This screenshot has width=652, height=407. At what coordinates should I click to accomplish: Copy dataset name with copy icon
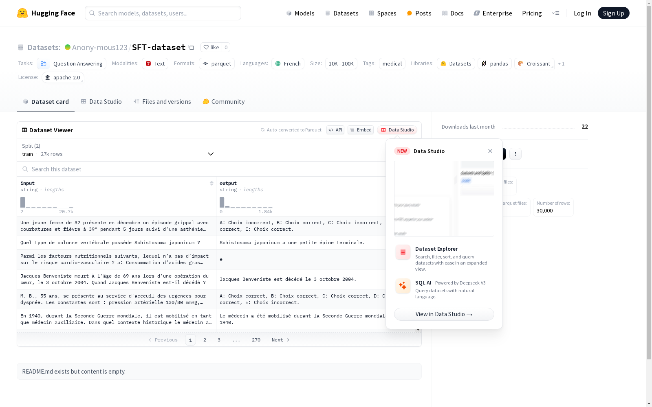point(191,47)
